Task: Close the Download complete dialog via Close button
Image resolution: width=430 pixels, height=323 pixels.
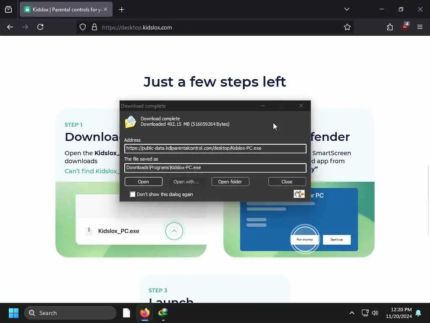Action: (x=287, y=182)
